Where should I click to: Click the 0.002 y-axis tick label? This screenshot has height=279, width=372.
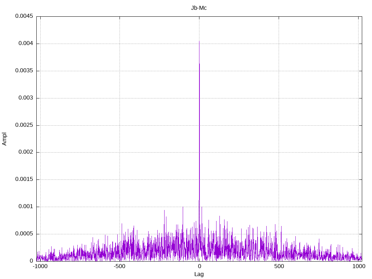coord(25,152)
